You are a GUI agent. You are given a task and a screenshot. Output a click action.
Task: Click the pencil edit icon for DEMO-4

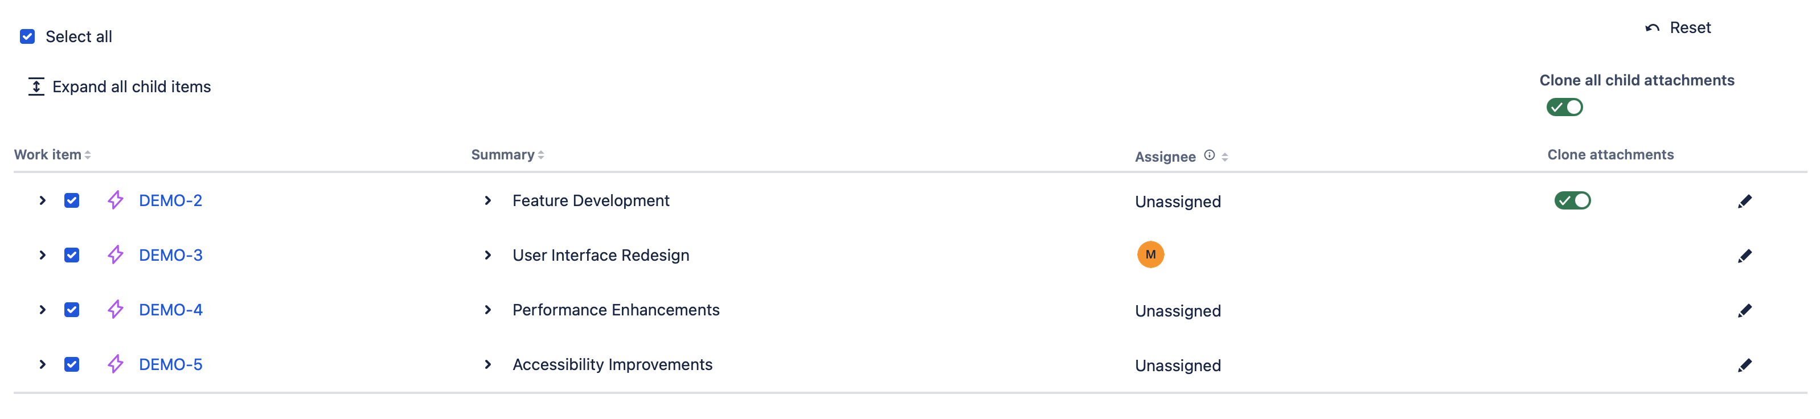click(1744, 310)
